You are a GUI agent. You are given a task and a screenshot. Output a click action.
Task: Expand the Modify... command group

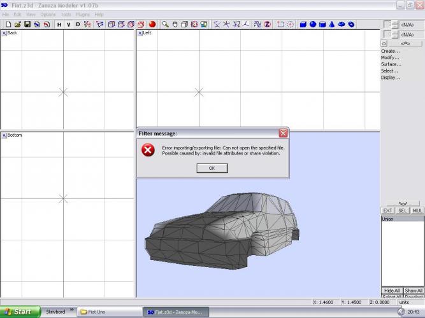point(390,57)
